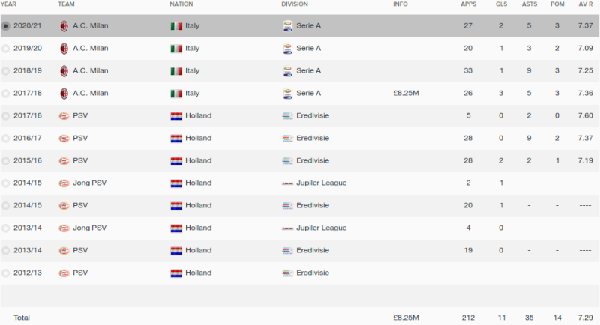Viewport: 600px width, 325px height.
Task: Click the Italy flag in 2019/20 row
Action: coord(176,49)
